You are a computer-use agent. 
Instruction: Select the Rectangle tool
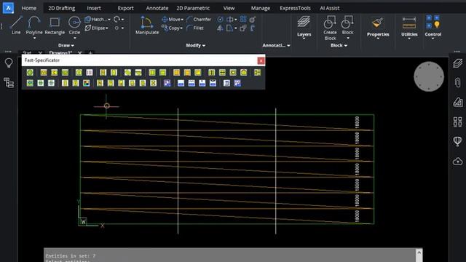[x=55, y=25]
